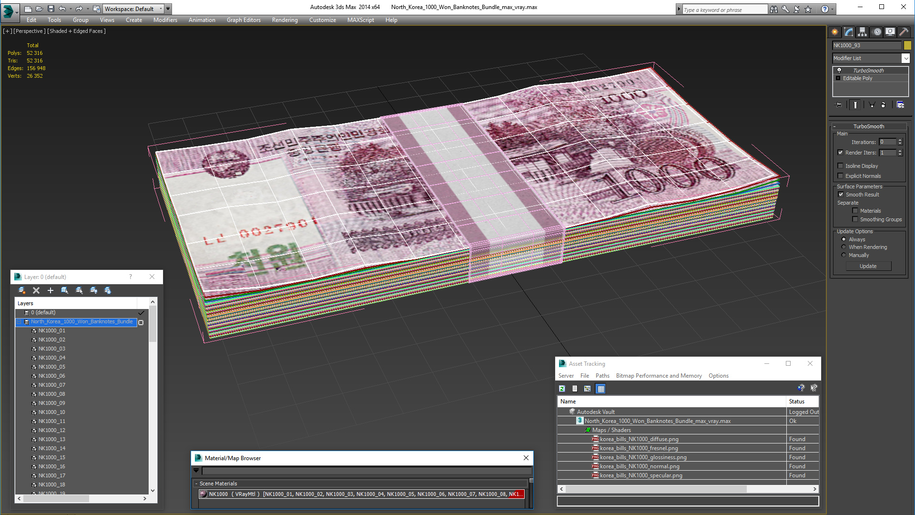
Task: Open the Modifiers menu
Action: [165, 20]
